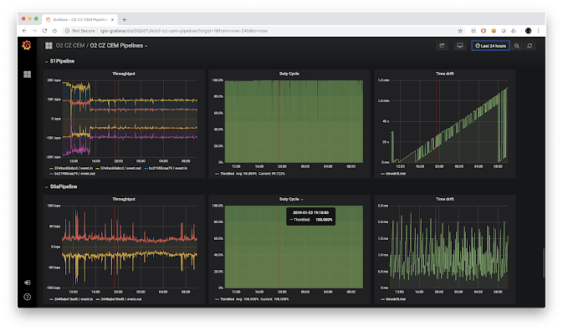Open S6aPipeline Time drift panel title menu
The image size is (563, 331).
[x=444, y=199]
